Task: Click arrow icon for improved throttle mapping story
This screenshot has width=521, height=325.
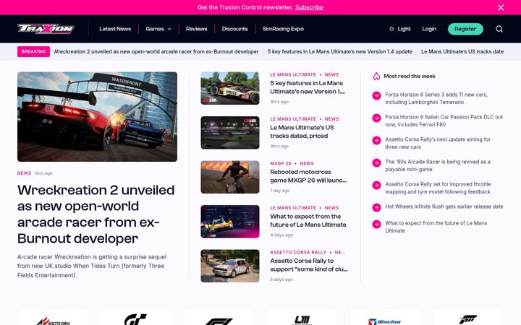Action: (376, 185)
